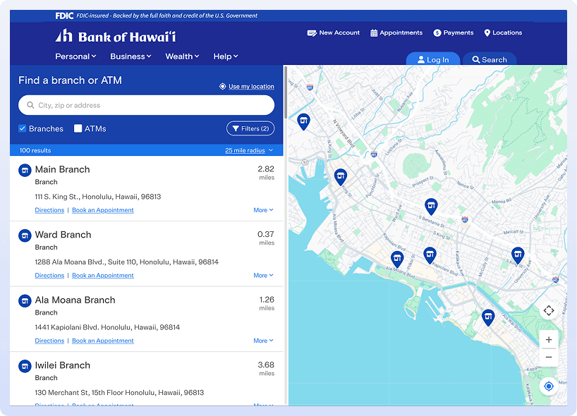The width and height of the screenshot is (577, 416).
Task: Click the 130 Merchant St address
Action: (x=119, y=393)
